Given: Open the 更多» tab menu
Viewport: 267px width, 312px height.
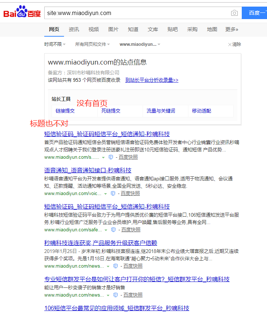Looking at the screenshot, I should click(x=232, y=29).
